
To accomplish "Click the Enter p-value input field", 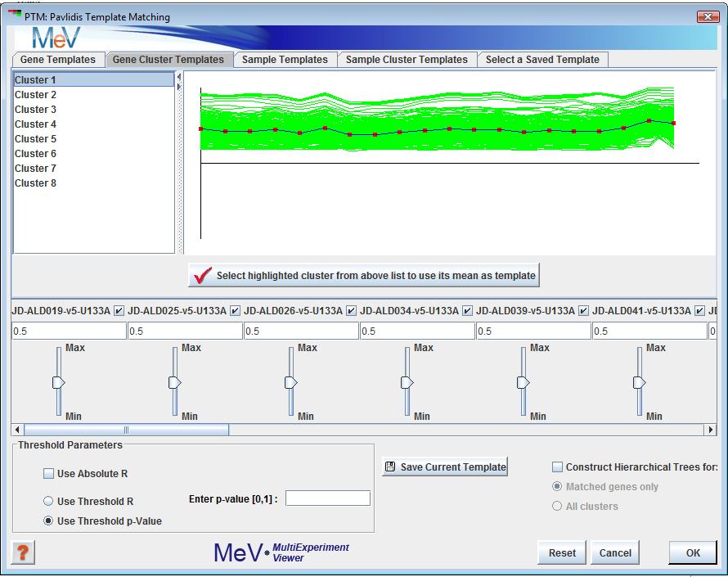I will click(327, 498).
